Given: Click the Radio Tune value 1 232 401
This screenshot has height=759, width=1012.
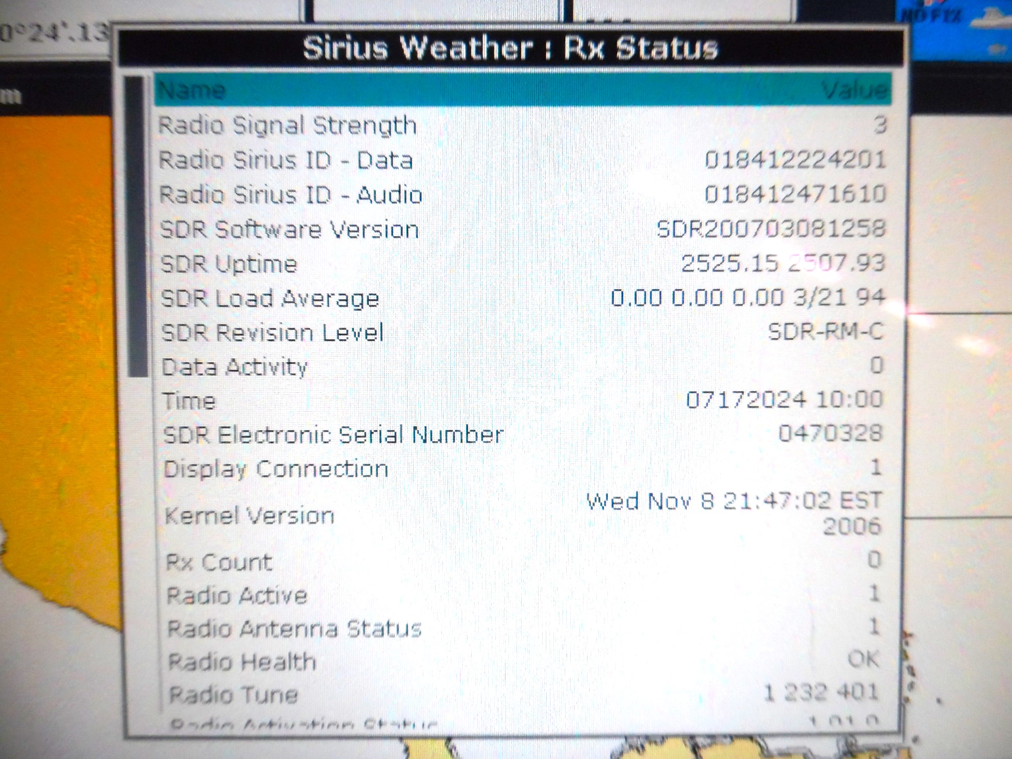Looking at the screenshot, I should tap(821, 693).
